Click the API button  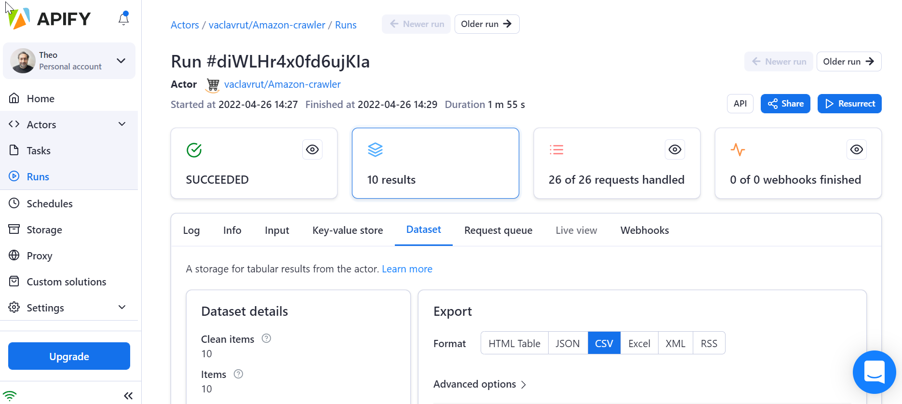(x=740, y=104)
